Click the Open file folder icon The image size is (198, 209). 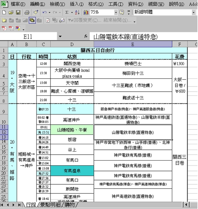11,13
